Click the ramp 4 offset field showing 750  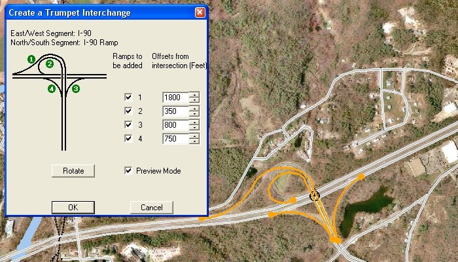point(175,139)
